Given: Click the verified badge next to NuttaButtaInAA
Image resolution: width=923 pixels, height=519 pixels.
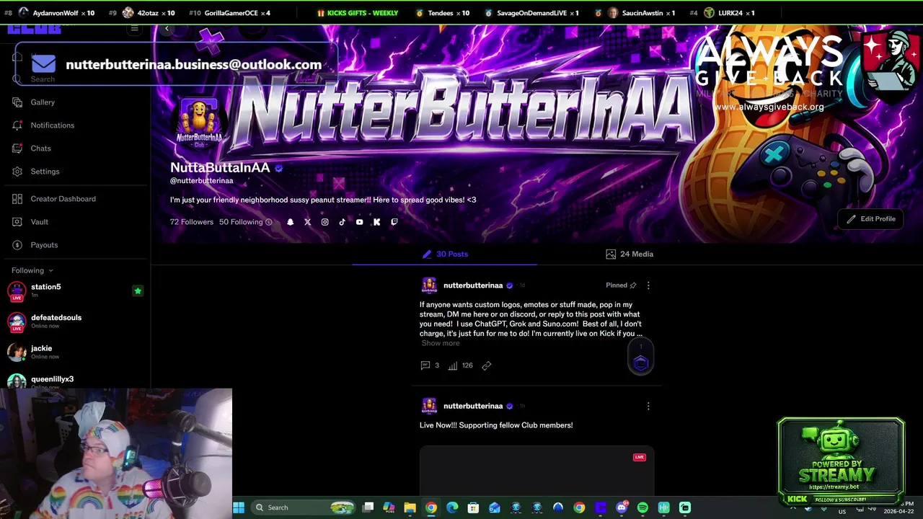Looking at the screenshot, I should click(279, 168).
